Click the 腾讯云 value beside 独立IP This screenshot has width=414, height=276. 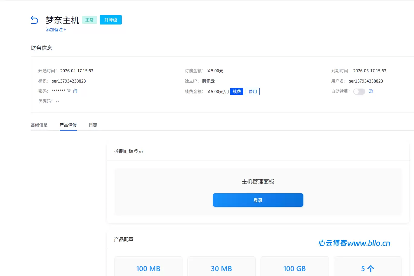(208, 81)
